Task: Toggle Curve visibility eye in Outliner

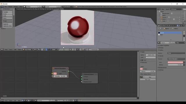Action: click(180, 19)
